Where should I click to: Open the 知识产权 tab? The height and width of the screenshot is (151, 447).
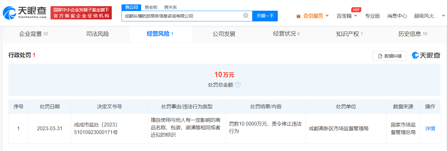pos(349,34)
